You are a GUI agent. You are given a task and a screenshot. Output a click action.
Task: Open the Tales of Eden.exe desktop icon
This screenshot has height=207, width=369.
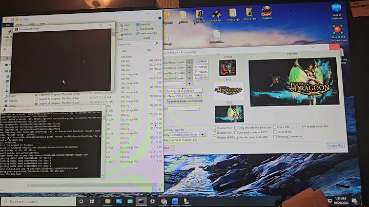pos(337,11)
